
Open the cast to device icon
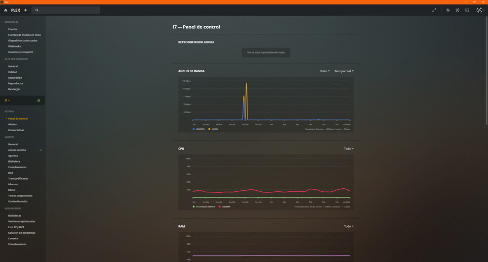(467, 10)
